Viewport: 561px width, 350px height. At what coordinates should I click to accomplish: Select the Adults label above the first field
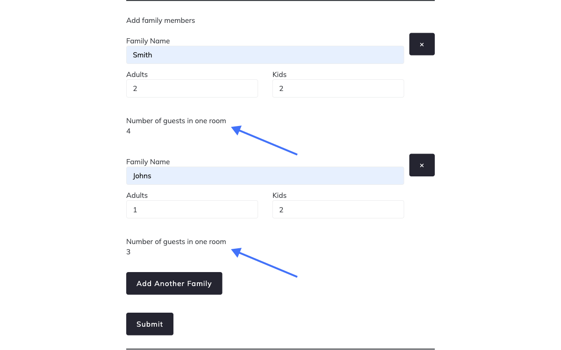click(x=137, y=74)
